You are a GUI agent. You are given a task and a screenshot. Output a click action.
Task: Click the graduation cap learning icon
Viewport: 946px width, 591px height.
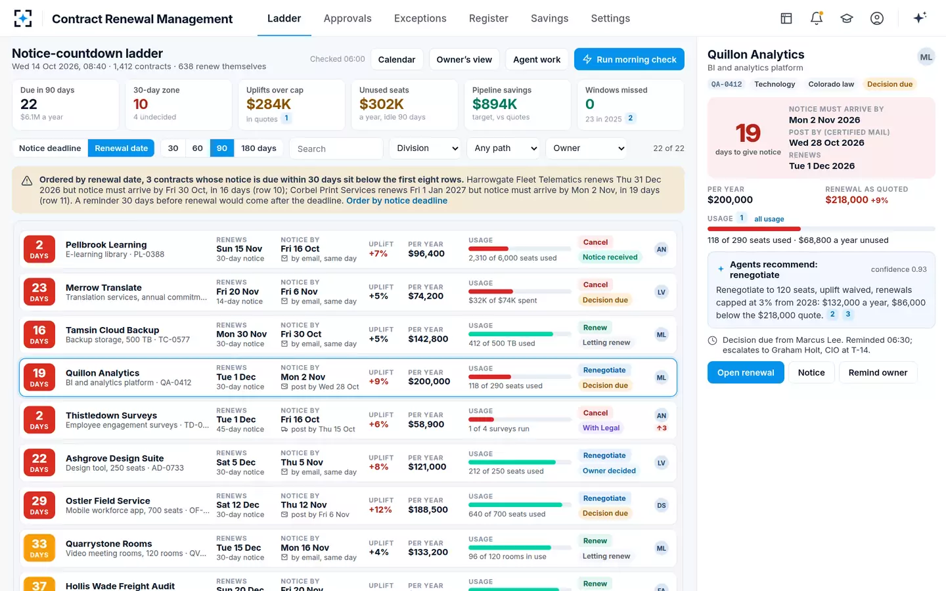pos(847,18)
